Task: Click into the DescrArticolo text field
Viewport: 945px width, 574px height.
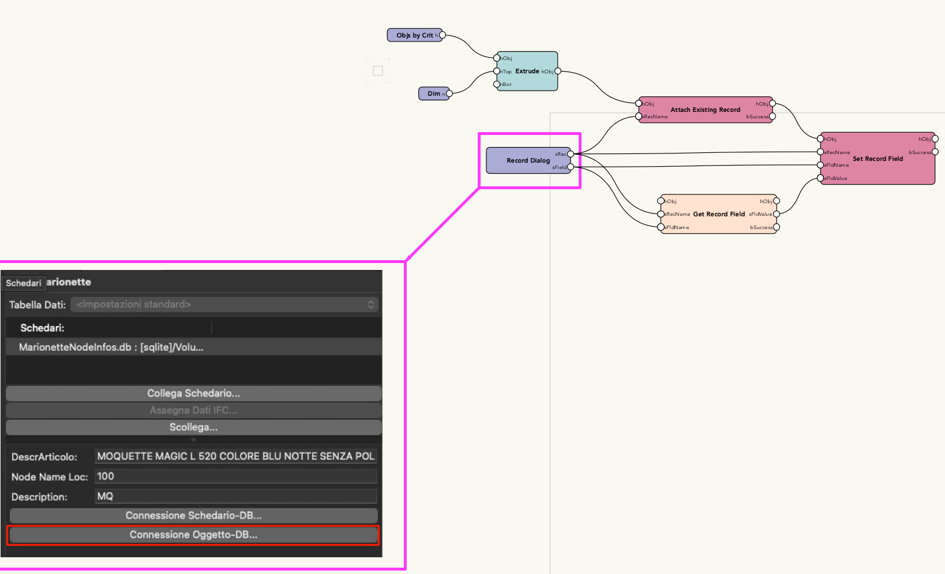Action: coord(235,456)
